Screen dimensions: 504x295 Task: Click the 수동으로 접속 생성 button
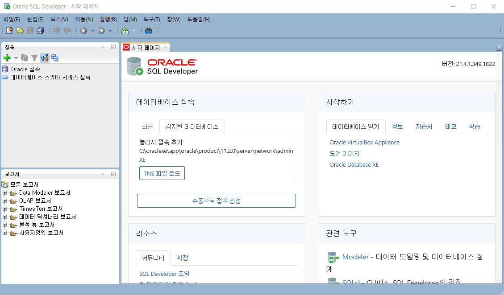pos(217,201)
